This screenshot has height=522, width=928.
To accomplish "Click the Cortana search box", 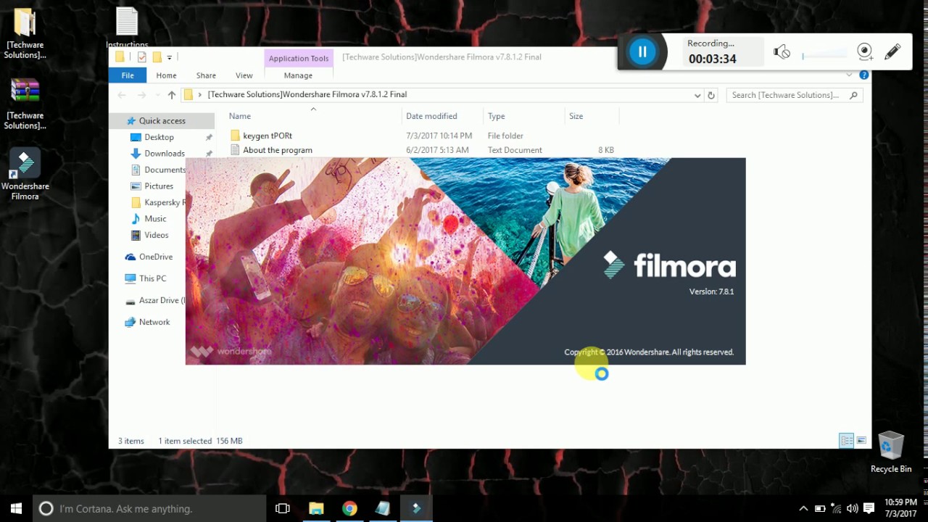I will click(x=150, y=508).
